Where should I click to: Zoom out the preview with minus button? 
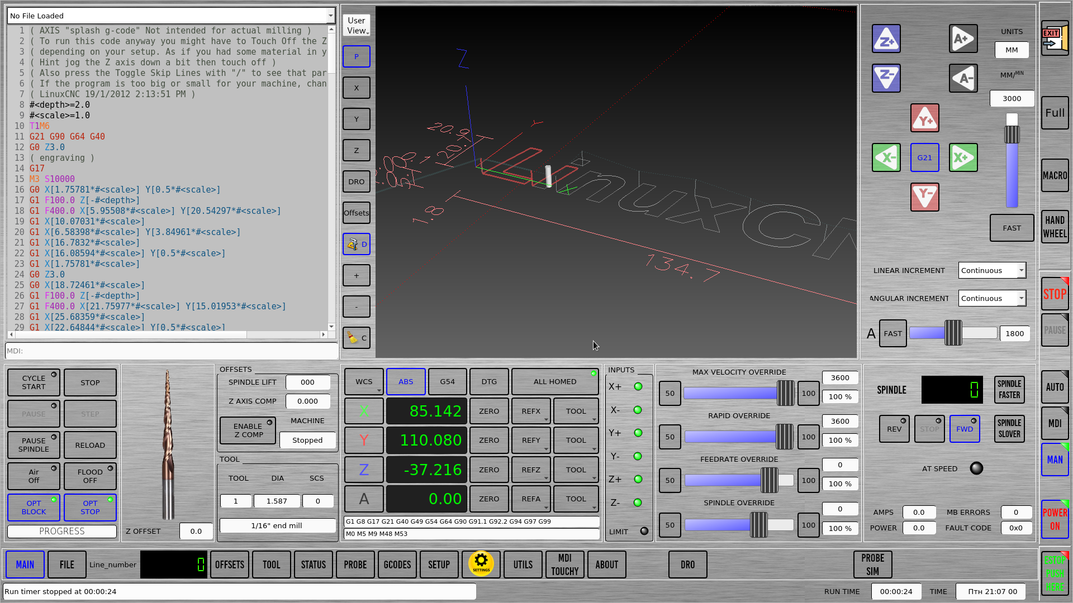click(357, 307)
